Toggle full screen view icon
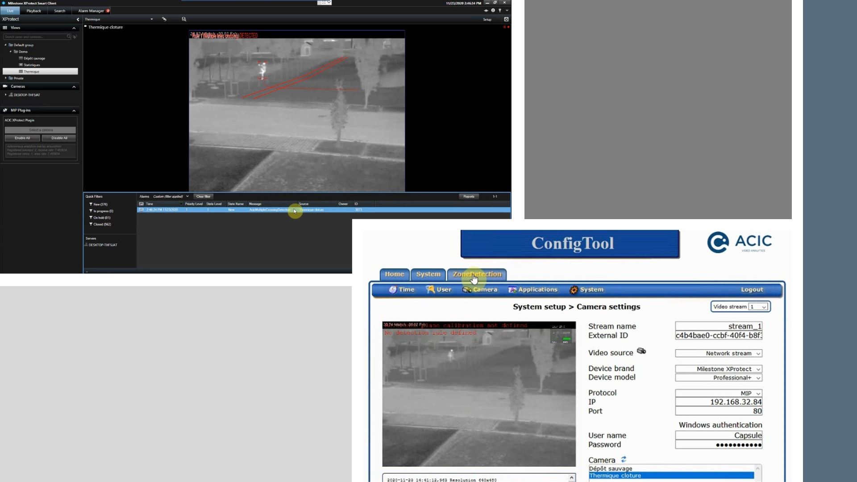The image size is (857, 482). (506, 19)
